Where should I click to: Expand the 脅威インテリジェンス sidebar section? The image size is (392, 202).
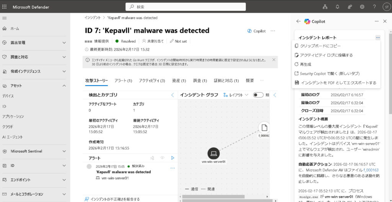64,71
